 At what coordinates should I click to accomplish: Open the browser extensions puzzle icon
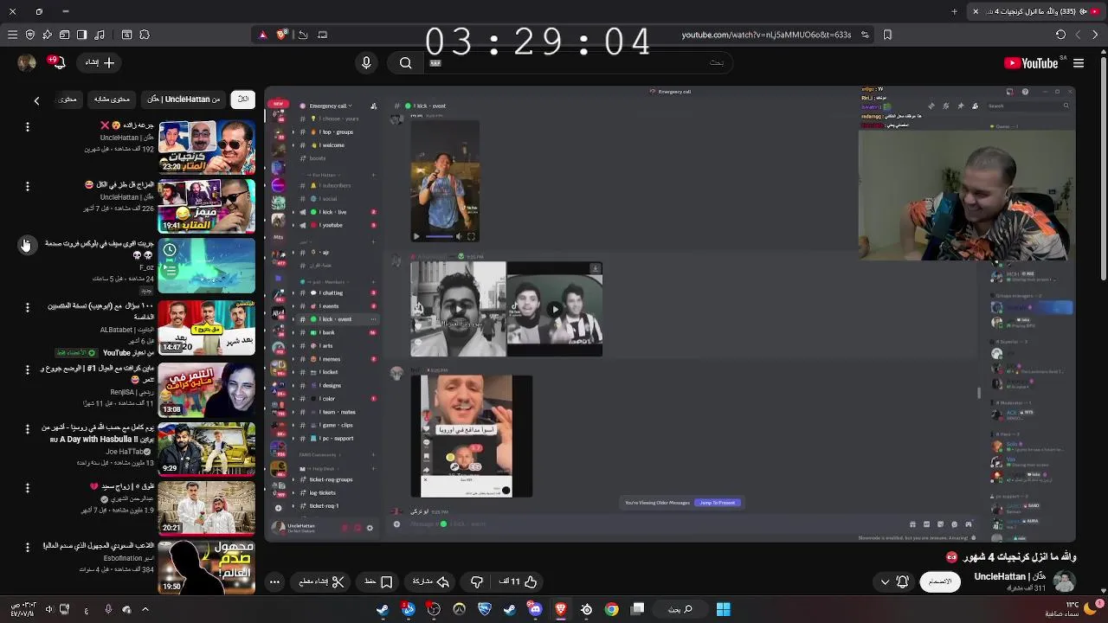(145, 35)
